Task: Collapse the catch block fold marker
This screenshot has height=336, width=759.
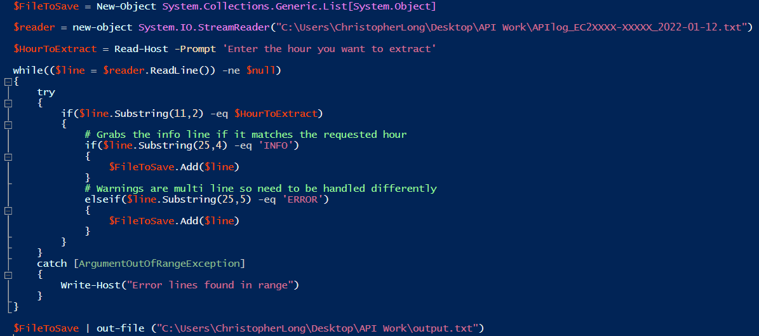Action: point(8,274)
